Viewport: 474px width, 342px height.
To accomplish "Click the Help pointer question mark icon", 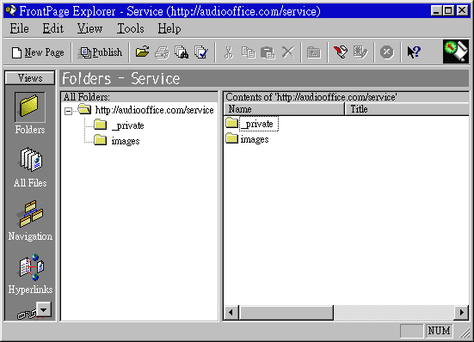I will (414, 52).
